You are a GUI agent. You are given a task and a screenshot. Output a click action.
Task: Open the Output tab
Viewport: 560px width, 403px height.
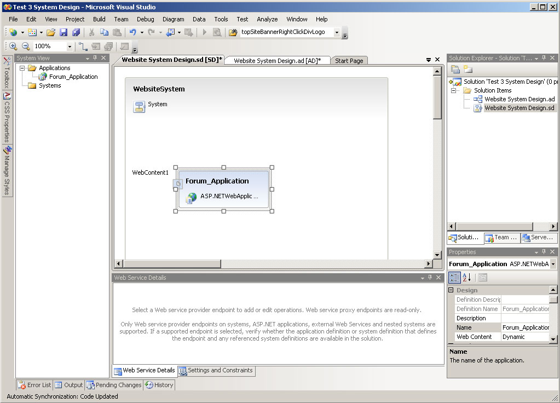click(69, 385)
